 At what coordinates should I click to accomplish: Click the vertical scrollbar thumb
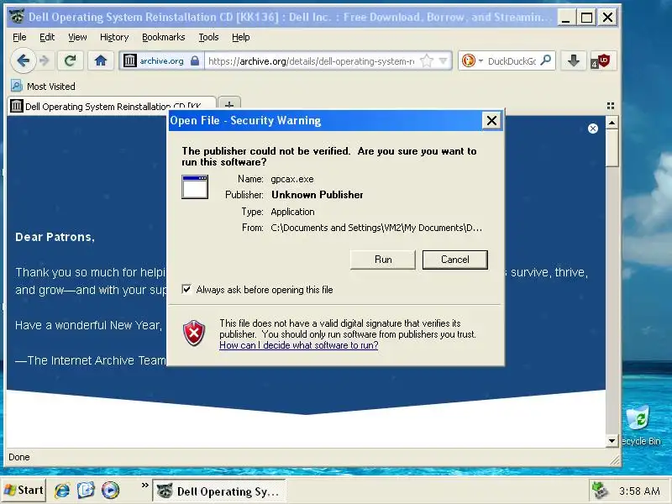(612, 149)
